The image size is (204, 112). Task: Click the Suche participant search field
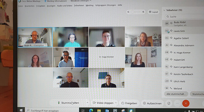tap(184, 17)
